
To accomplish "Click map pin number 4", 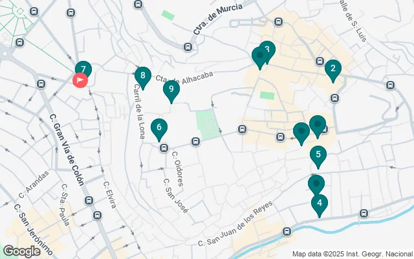I will [x=320, y=206].
